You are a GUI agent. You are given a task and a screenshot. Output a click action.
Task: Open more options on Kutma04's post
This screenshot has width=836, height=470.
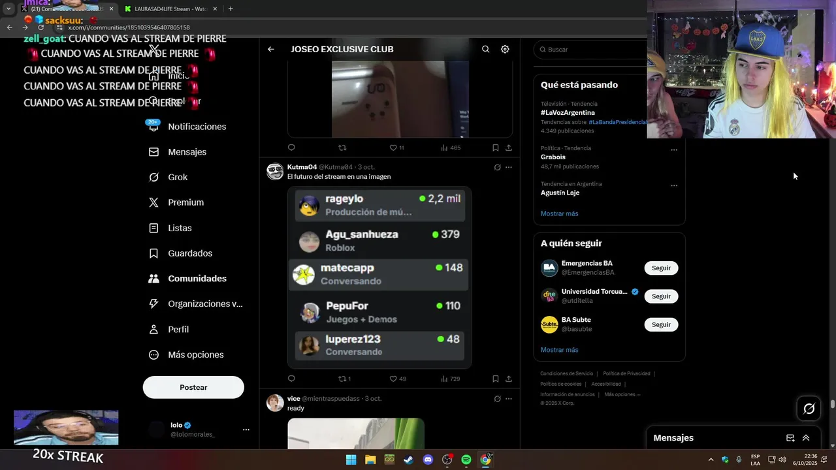click(x=509, y=167)
